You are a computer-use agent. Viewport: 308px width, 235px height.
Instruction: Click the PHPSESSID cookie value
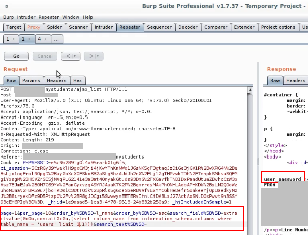click(x=88, y=163)
